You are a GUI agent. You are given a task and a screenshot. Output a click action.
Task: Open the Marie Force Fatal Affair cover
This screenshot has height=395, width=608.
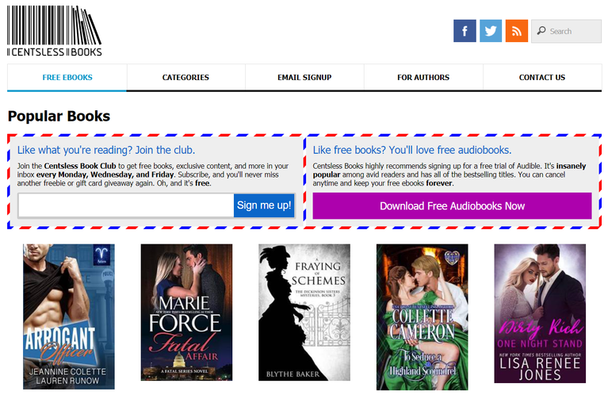(x=186, y=312)
